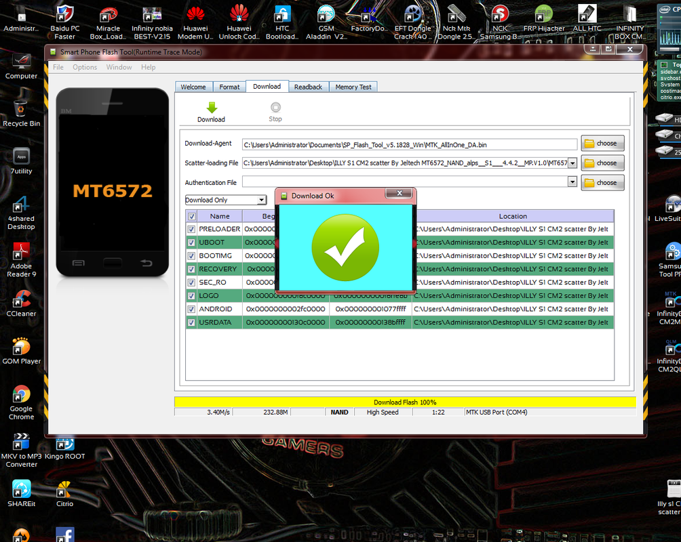Open the Help menu
Image resolution: width=681 pixels, height=542 pixels.
(148, 67)
